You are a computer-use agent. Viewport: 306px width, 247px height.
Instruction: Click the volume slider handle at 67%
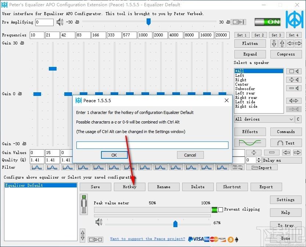176,224
